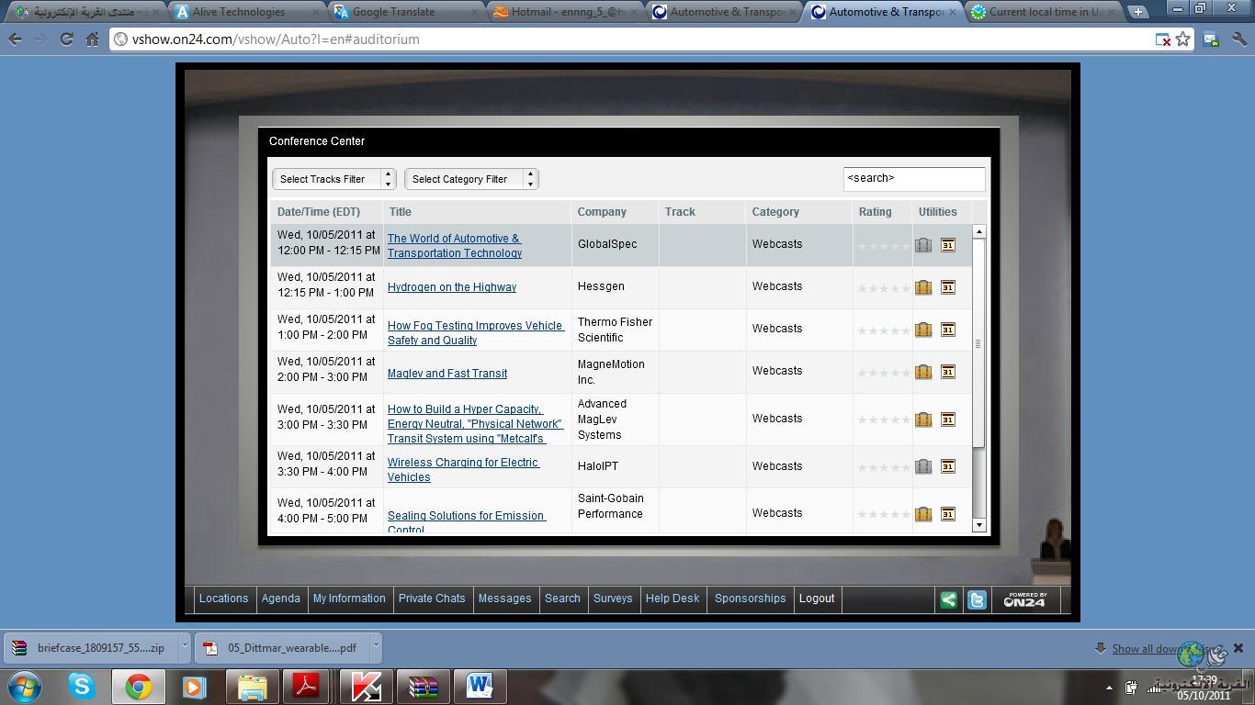Open menu arrow for Dittmar wearable pdf download
Screen dimensions: 1255x705
[375, 646]
